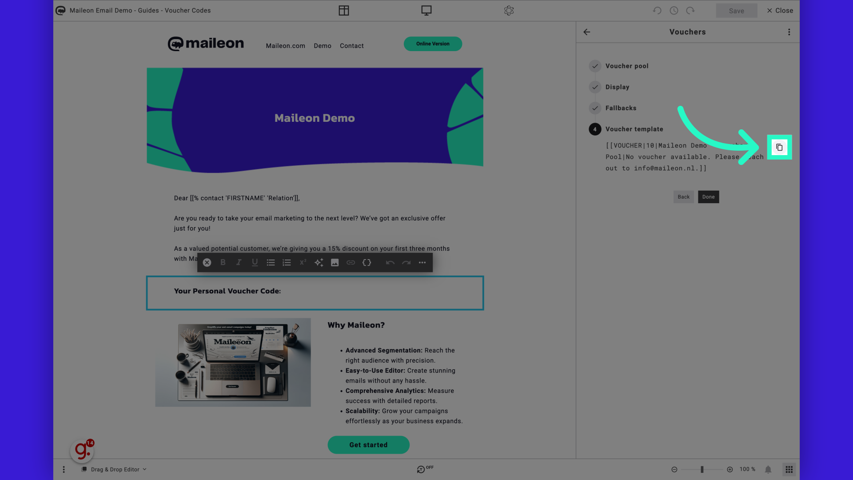This screenshot has width=853, height=480.
Task: Open Fallbacks step
Action: point(613,108)
